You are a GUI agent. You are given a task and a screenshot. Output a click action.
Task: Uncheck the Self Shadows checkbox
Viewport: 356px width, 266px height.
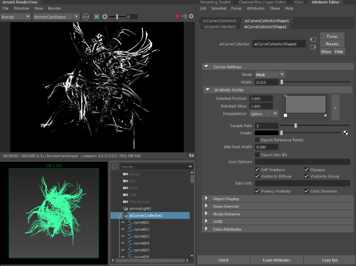tap(257, 170)
